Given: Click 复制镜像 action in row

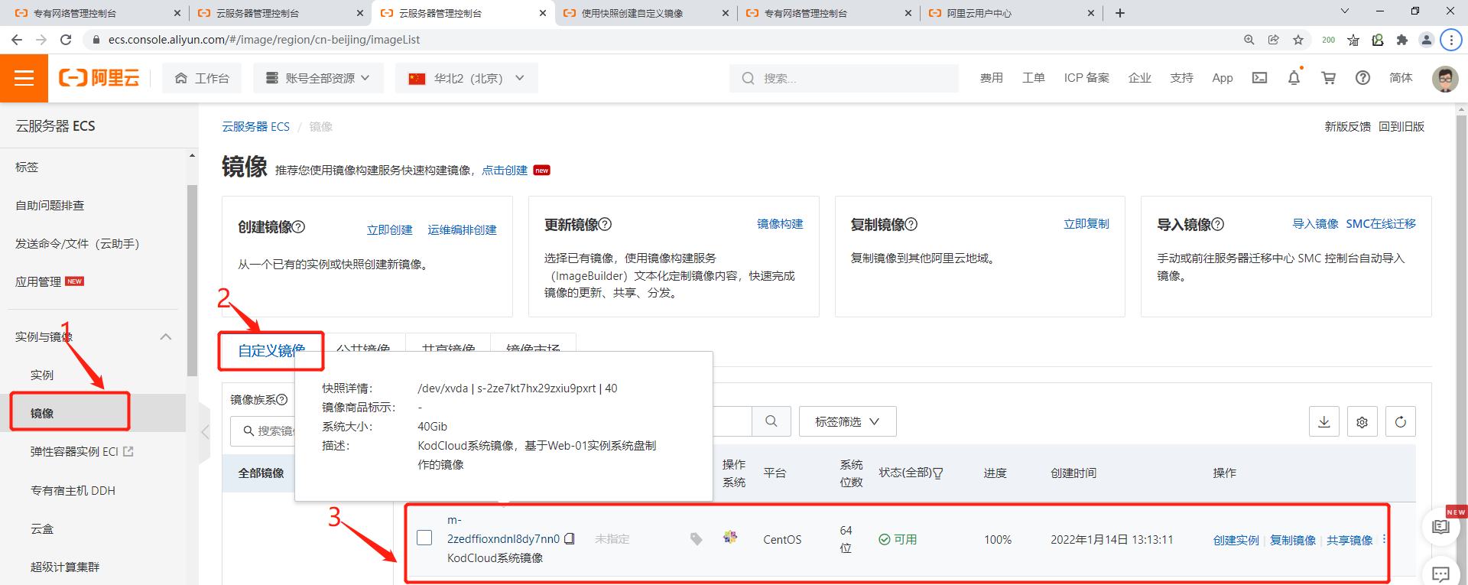Looking at the screenshot, I should pos(1293,540).
